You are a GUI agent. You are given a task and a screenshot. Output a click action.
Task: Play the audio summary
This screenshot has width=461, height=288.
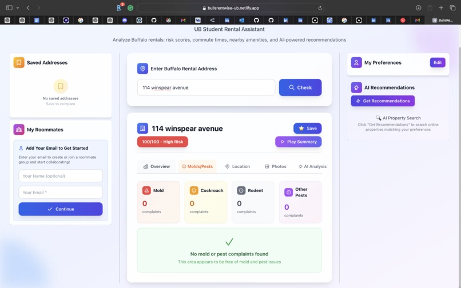[x=299, y=142]
